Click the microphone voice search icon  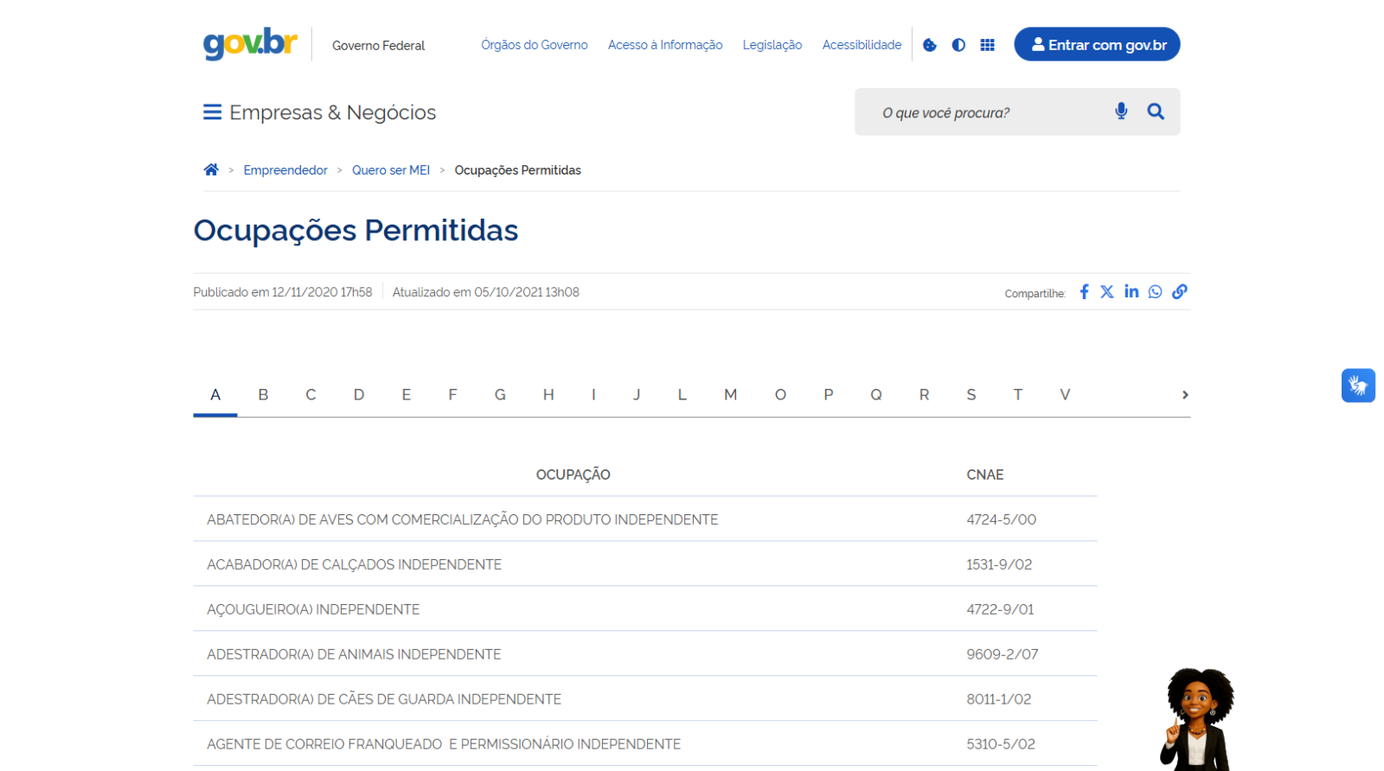[x=1121, y=112]
